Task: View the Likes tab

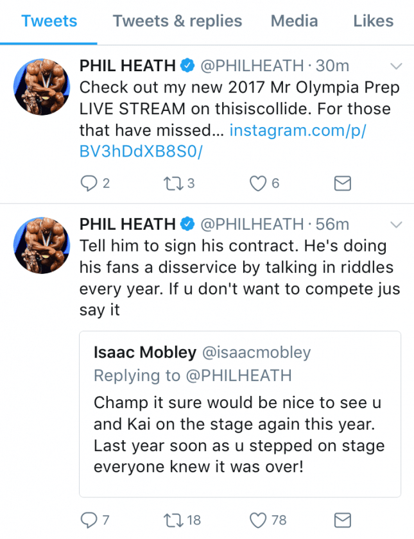Action: [372, 21]
